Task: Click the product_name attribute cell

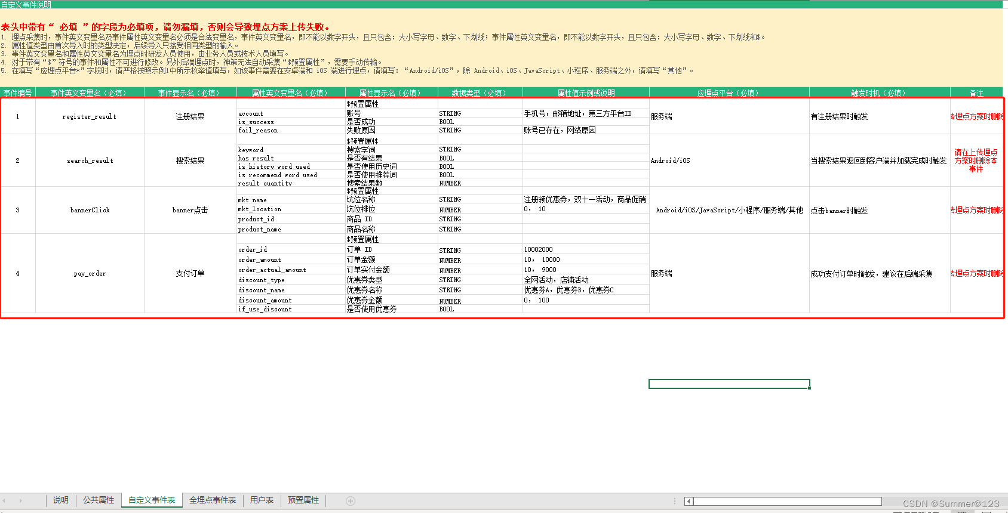Action: pyautogui.click(x=291, y=229)
